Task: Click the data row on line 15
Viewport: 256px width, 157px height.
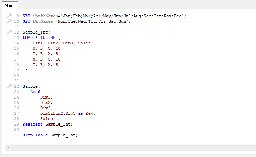Action: (46, 48)
